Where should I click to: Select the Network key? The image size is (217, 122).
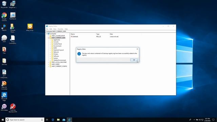pos(56,52)
